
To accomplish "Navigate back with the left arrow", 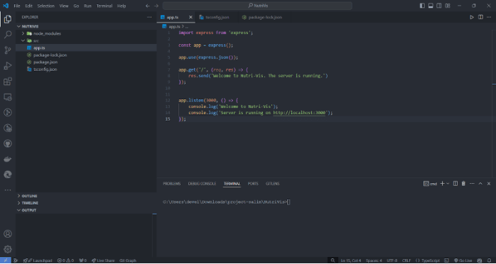I will pyautogui.click(x=147, y=6).
